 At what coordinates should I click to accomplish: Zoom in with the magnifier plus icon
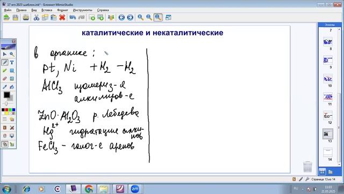(x=141, y=17)
